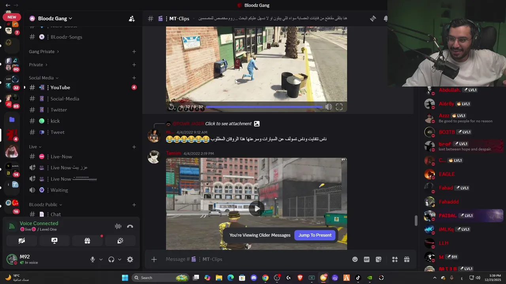Open the apps icon in message bar

click(395, 259)
